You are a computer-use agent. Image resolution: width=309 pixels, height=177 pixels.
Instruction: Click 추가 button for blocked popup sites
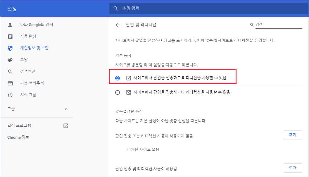(292, 135)
